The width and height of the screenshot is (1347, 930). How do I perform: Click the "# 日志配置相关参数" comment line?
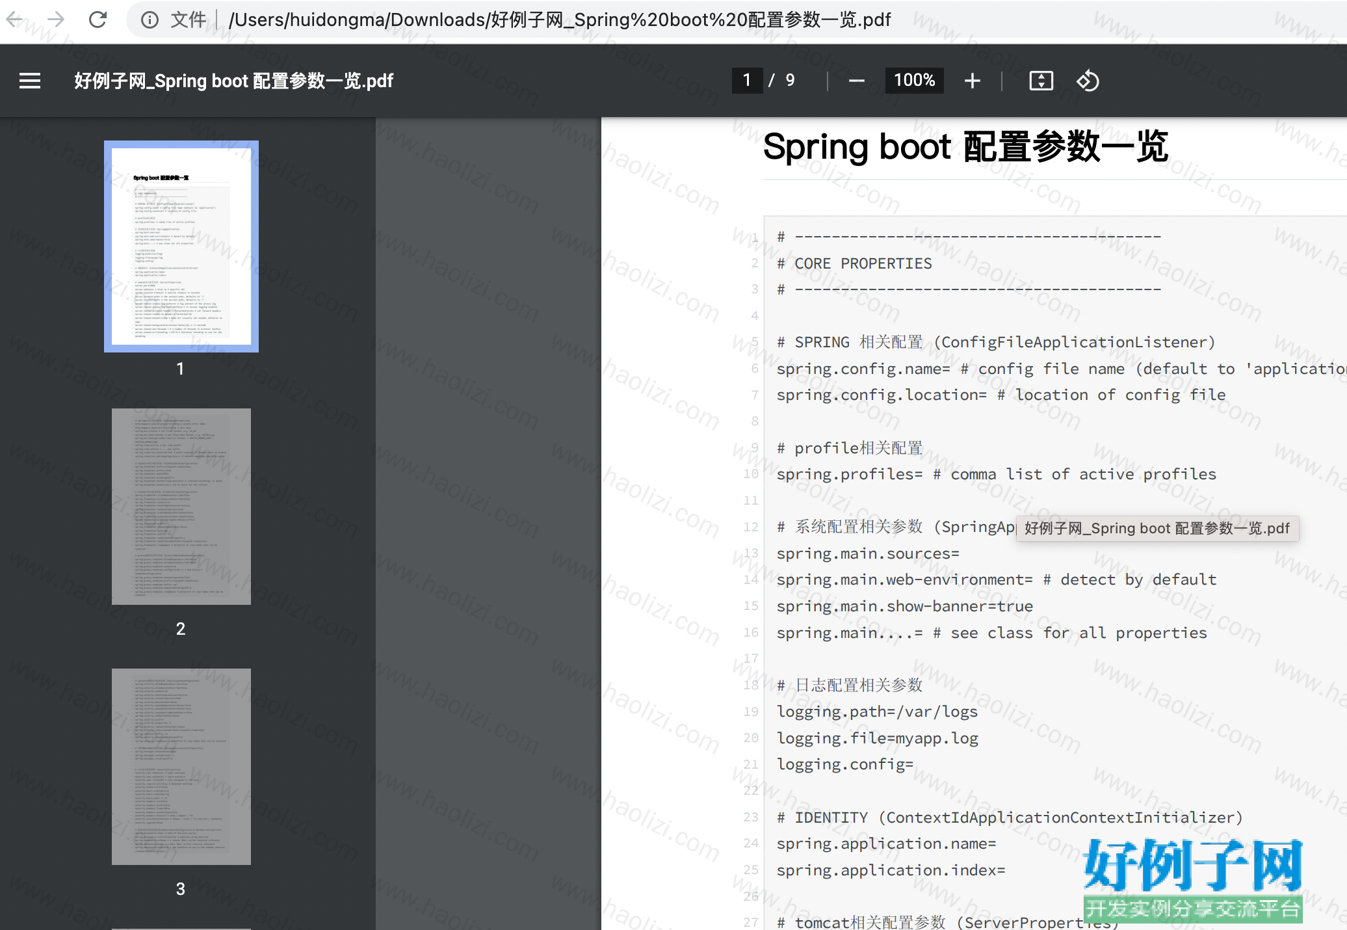(x=850, y=685)
